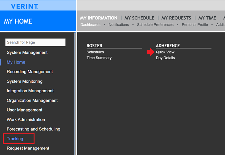Switch to My Information tab

click(x=99, y=18)
